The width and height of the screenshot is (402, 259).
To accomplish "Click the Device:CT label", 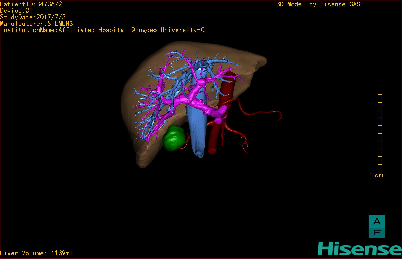I will click(x=16, y=11).
